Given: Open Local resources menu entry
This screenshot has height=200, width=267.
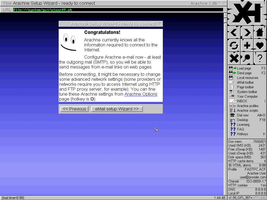Looking at the screenshot, I should point(247,78).
